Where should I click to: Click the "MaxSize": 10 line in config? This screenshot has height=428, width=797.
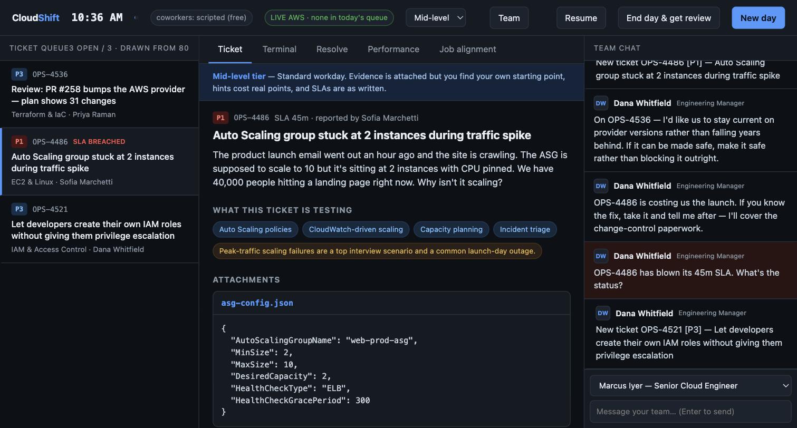click(x=264, y=364)
